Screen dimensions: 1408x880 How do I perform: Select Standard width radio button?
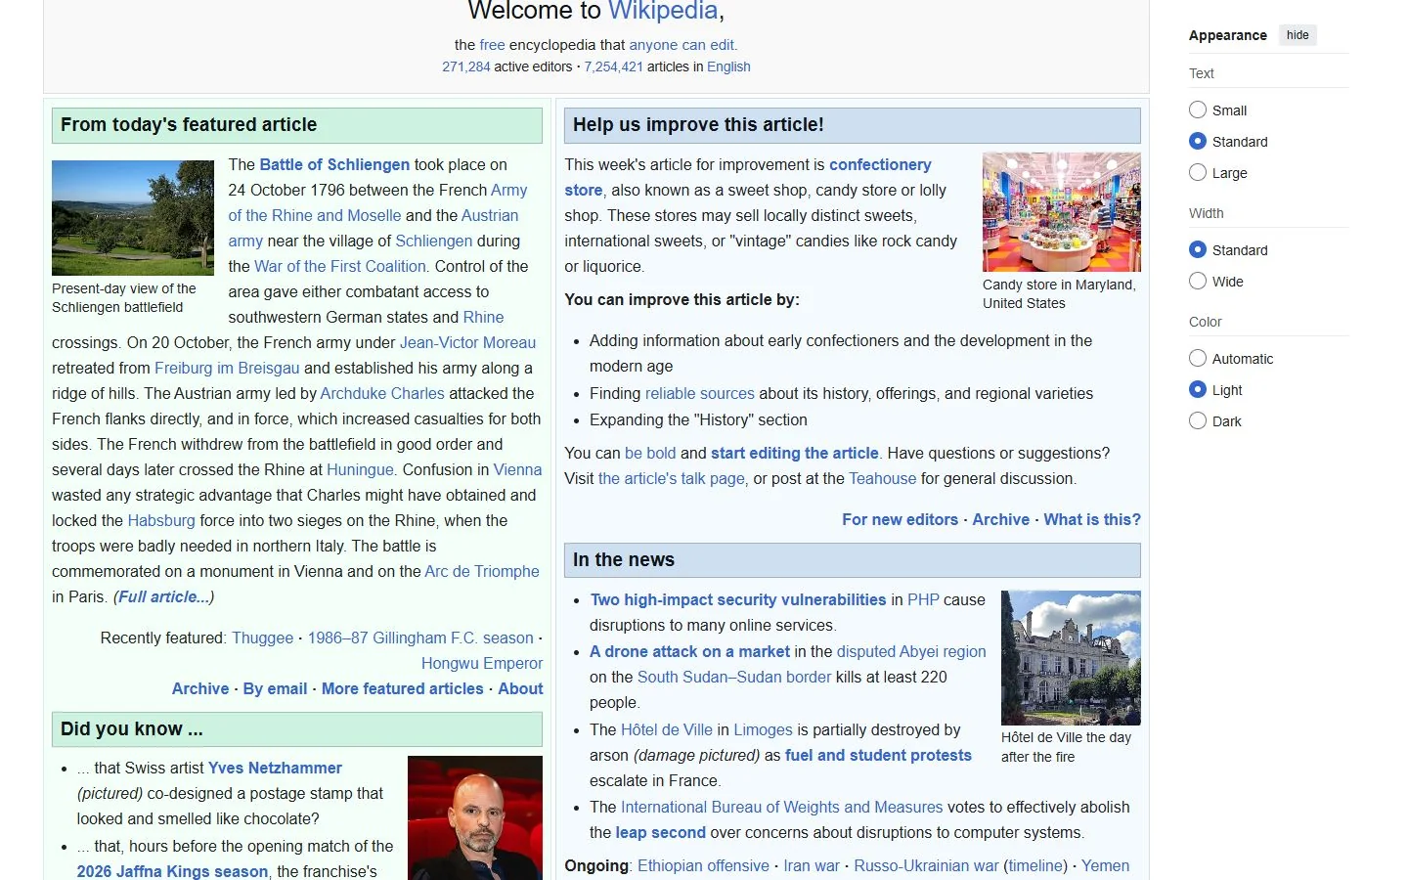pos(1198,249)
